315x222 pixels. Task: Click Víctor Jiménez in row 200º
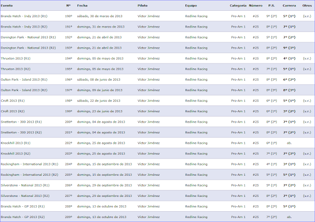pyautogui.click(x=149, y=122)
